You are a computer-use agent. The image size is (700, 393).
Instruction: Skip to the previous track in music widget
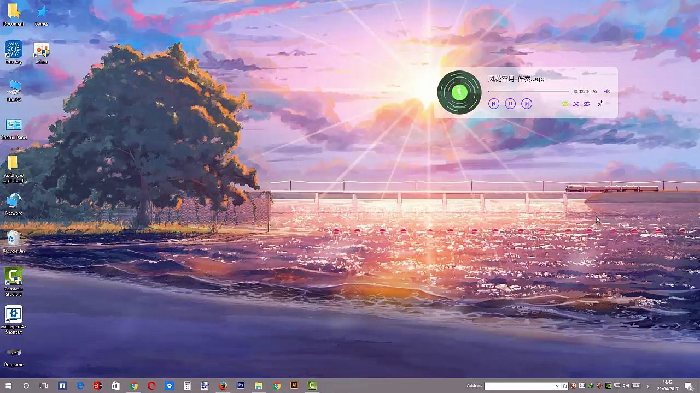tap(494, 104)
